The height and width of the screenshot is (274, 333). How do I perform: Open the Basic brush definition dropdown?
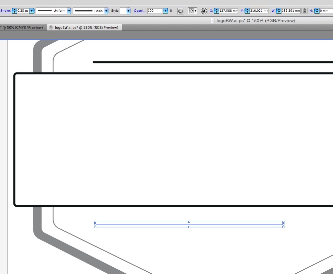point(106,11)
